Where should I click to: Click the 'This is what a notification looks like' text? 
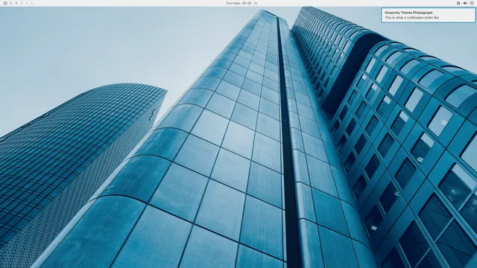(411, 18)
